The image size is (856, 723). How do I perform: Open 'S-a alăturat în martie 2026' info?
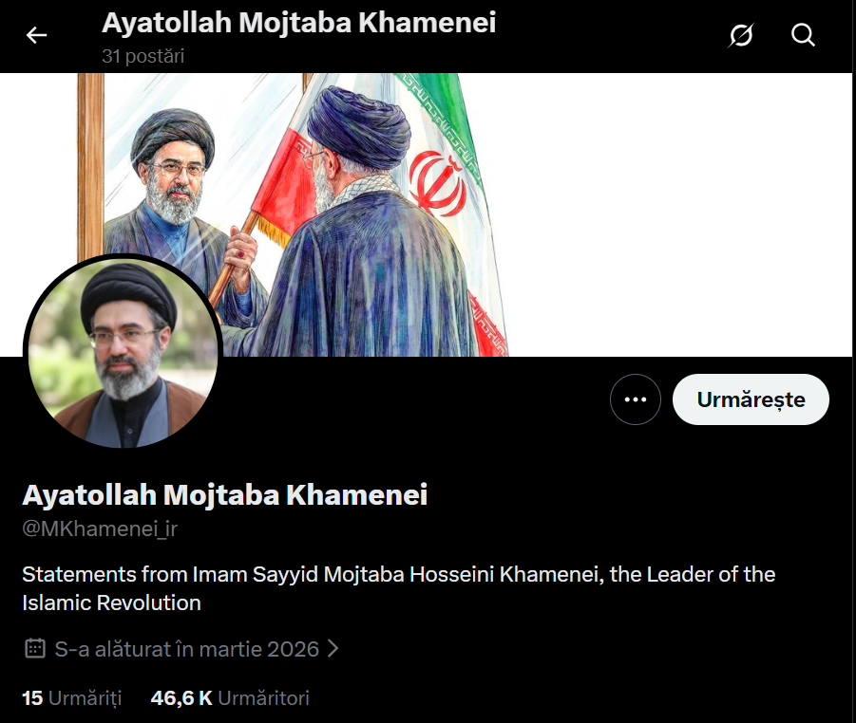tap(187, 649)
